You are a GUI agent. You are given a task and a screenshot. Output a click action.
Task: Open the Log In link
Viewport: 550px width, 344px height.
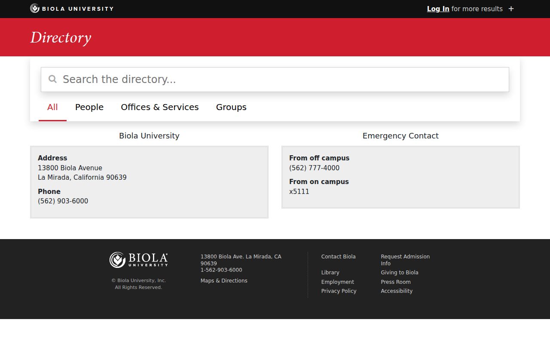click(x=438, y=9)
